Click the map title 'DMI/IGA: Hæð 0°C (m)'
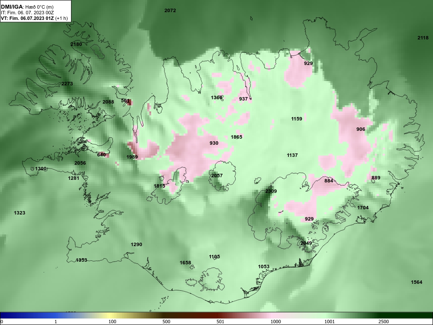433x325 pixels. 27,6
